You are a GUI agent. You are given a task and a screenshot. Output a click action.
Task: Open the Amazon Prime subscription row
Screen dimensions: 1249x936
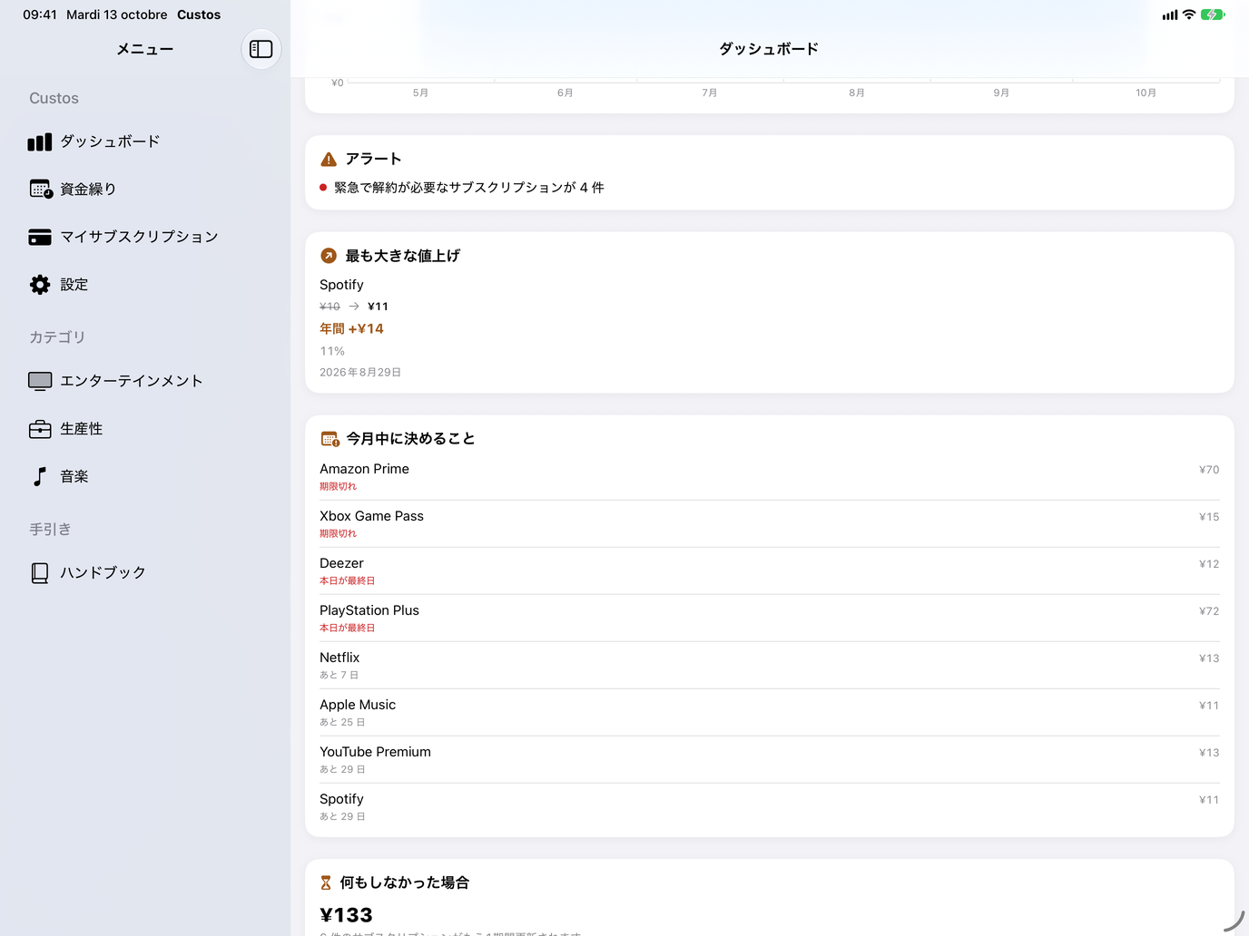[x=770, y=477]
